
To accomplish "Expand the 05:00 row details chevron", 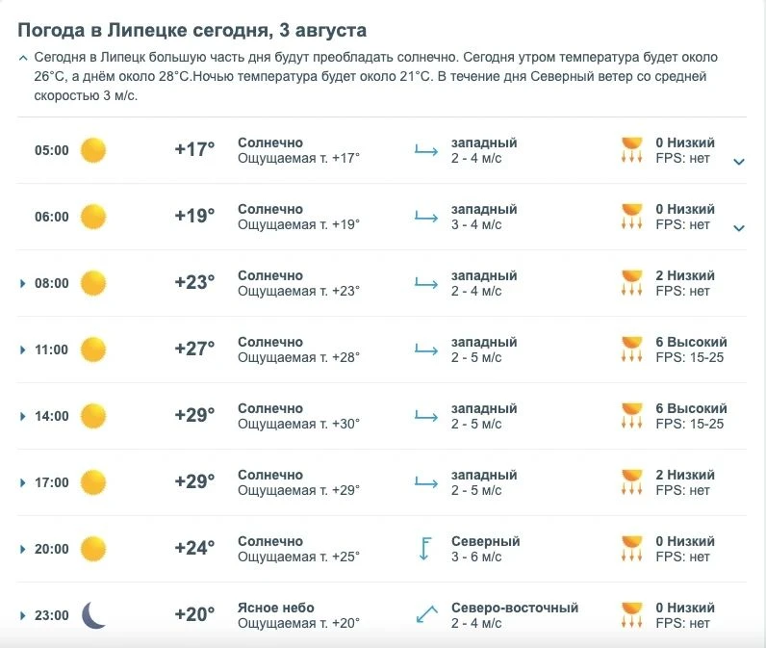I will (x=739, y=161).
